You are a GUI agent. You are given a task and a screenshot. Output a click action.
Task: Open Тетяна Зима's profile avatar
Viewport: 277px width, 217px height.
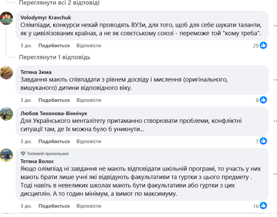click(x=6, y=72)
